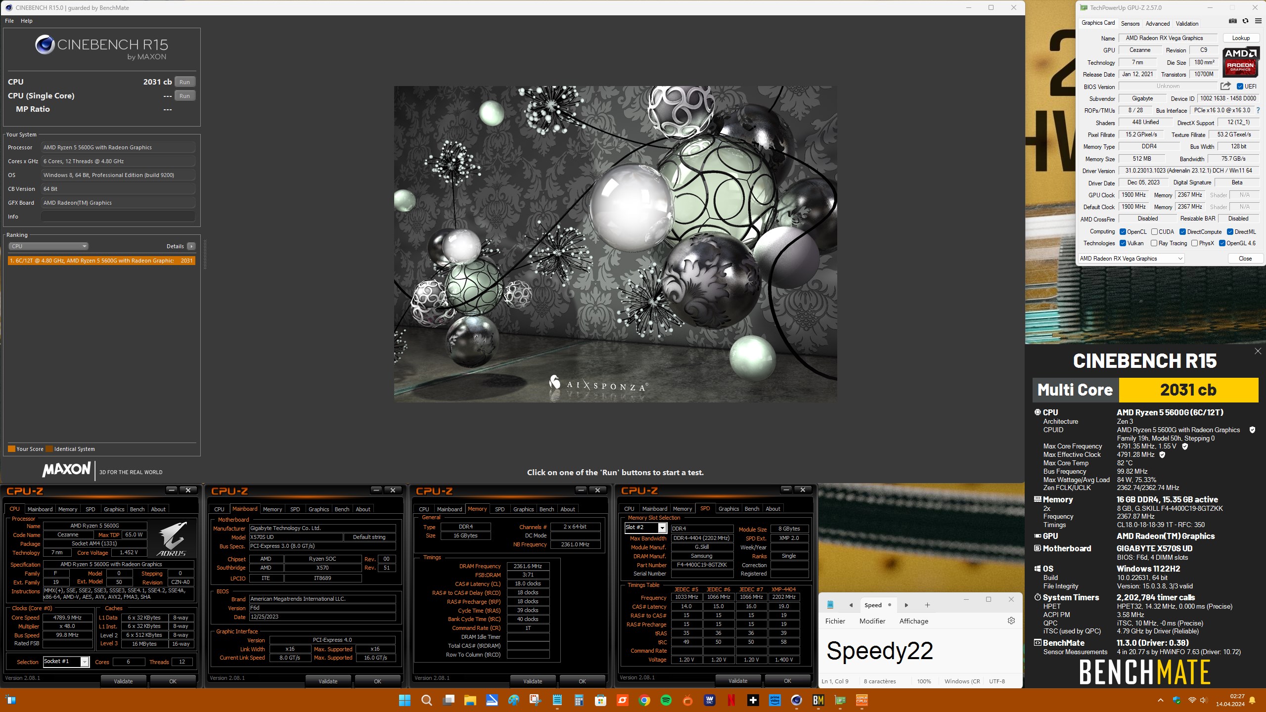The width and height of the screenshot is (1266, 712).
Task: Click the Close button in GPU-Z
Action: coord(1245,259)
